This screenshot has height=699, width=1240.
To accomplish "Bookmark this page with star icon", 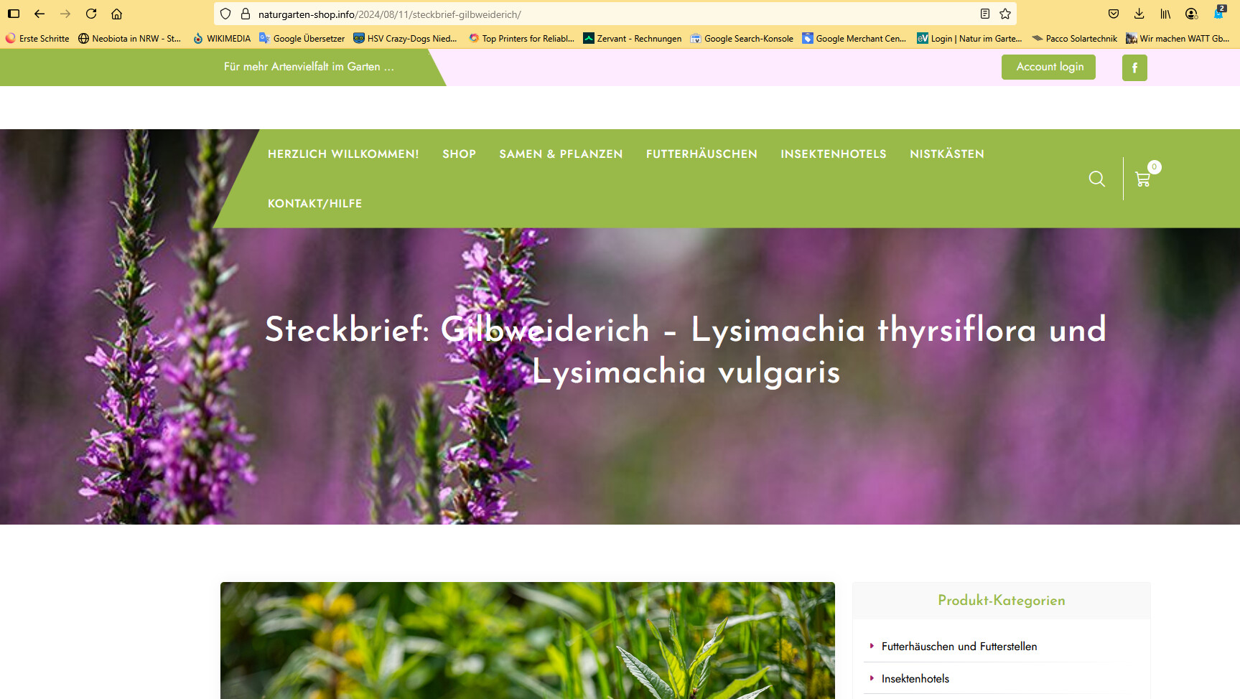I will click(1005, 14).
